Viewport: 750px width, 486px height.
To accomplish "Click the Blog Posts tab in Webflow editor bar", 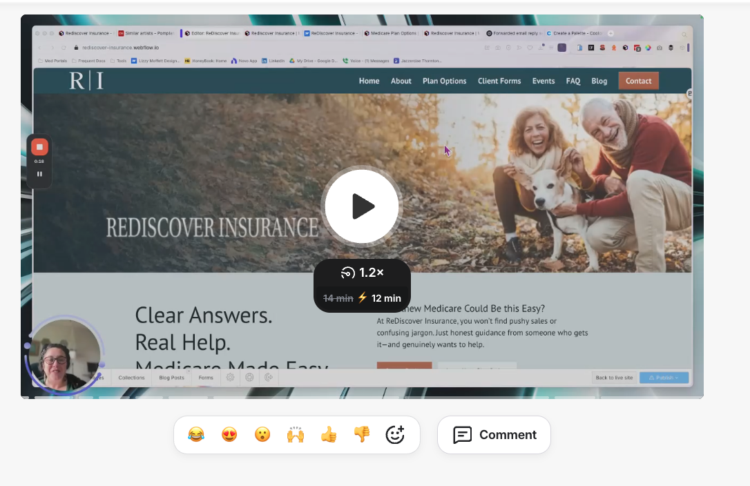I will (x=171, y=378).
